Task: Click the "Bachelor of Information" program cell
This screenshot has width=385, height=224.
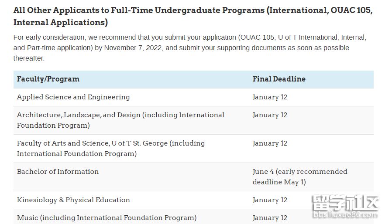Action: (58, 172)
